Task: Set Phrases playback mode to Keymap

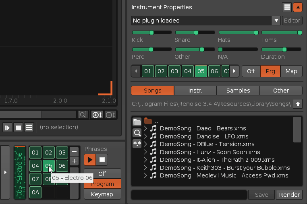Action: [102, 194]
